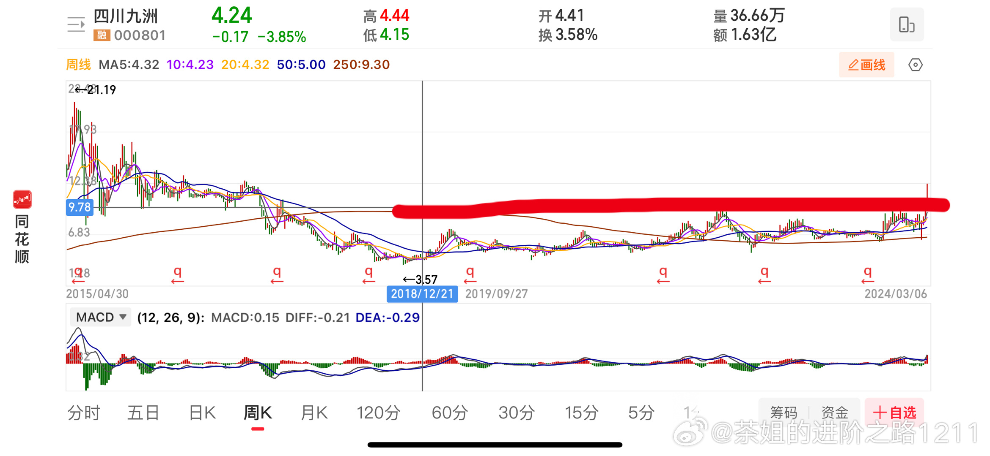This screenshot has width=990, height=456.
Task: Tap the purple 10:4.23 MA value
Action: tap(190, 65)
